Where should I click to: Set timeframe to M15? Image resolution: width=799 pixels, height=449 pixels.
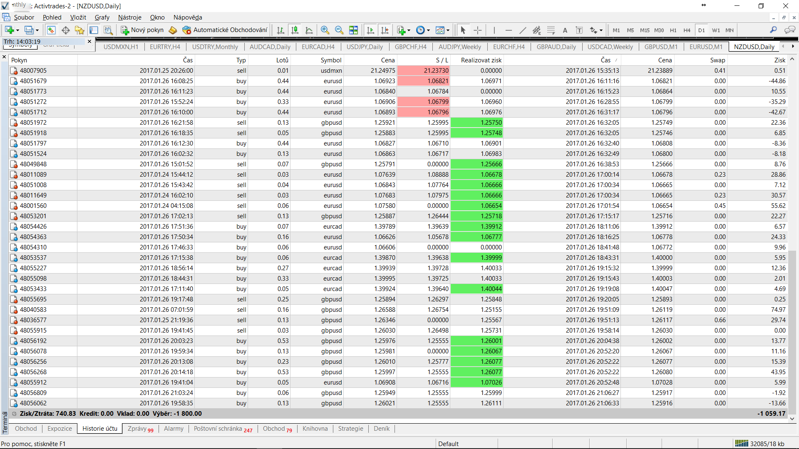(645, 30)
